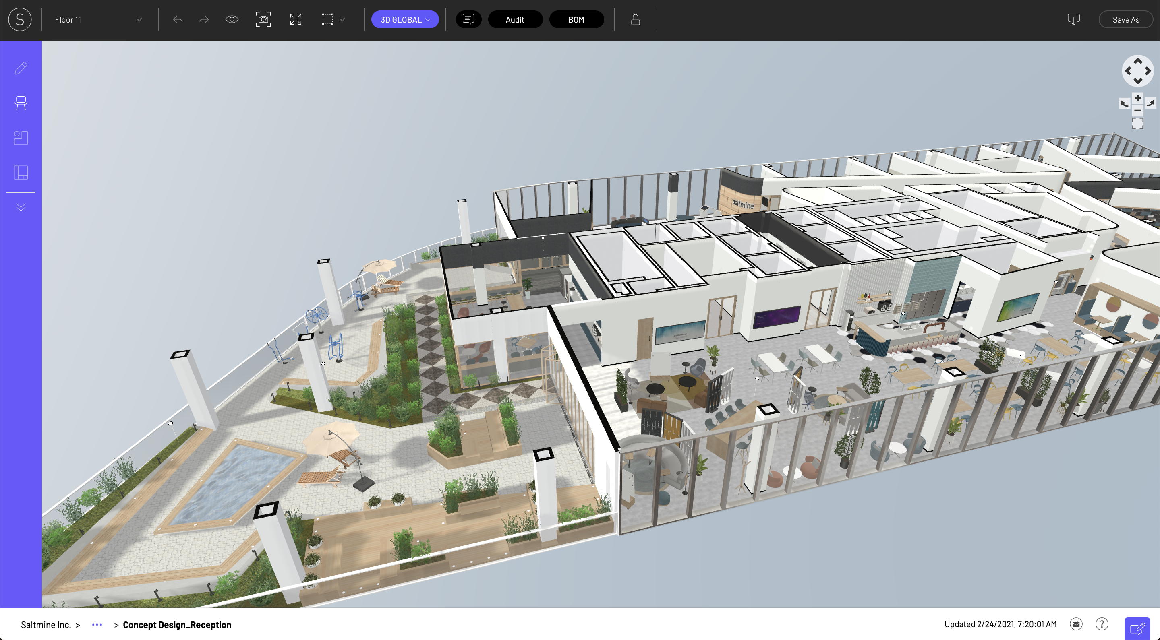Toggle preview mode with the eye icon

[x=232, y=19]
